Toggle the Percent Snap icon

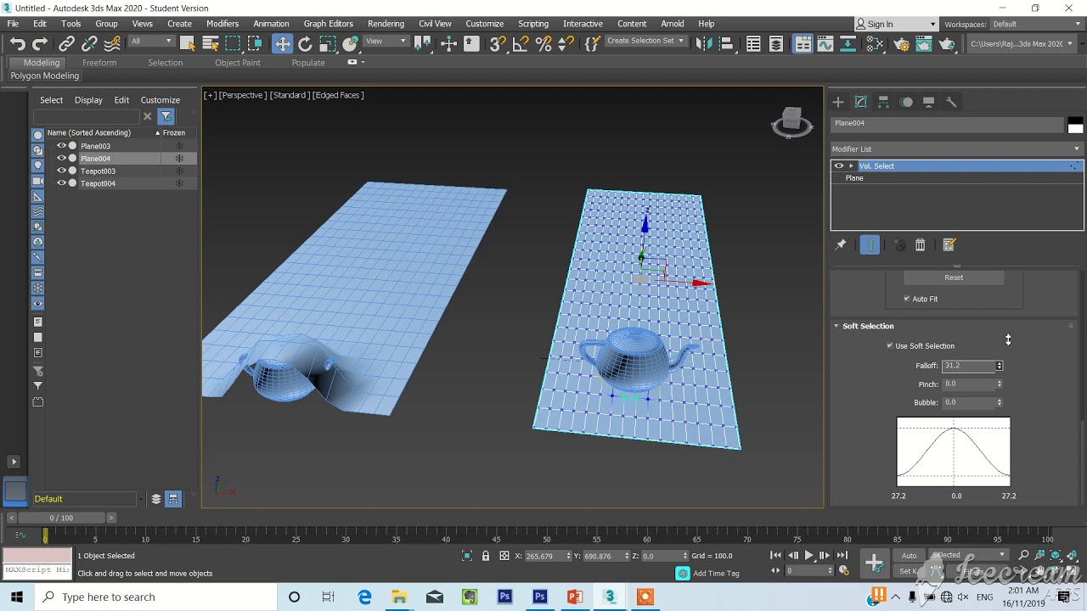tap(544, 44)
